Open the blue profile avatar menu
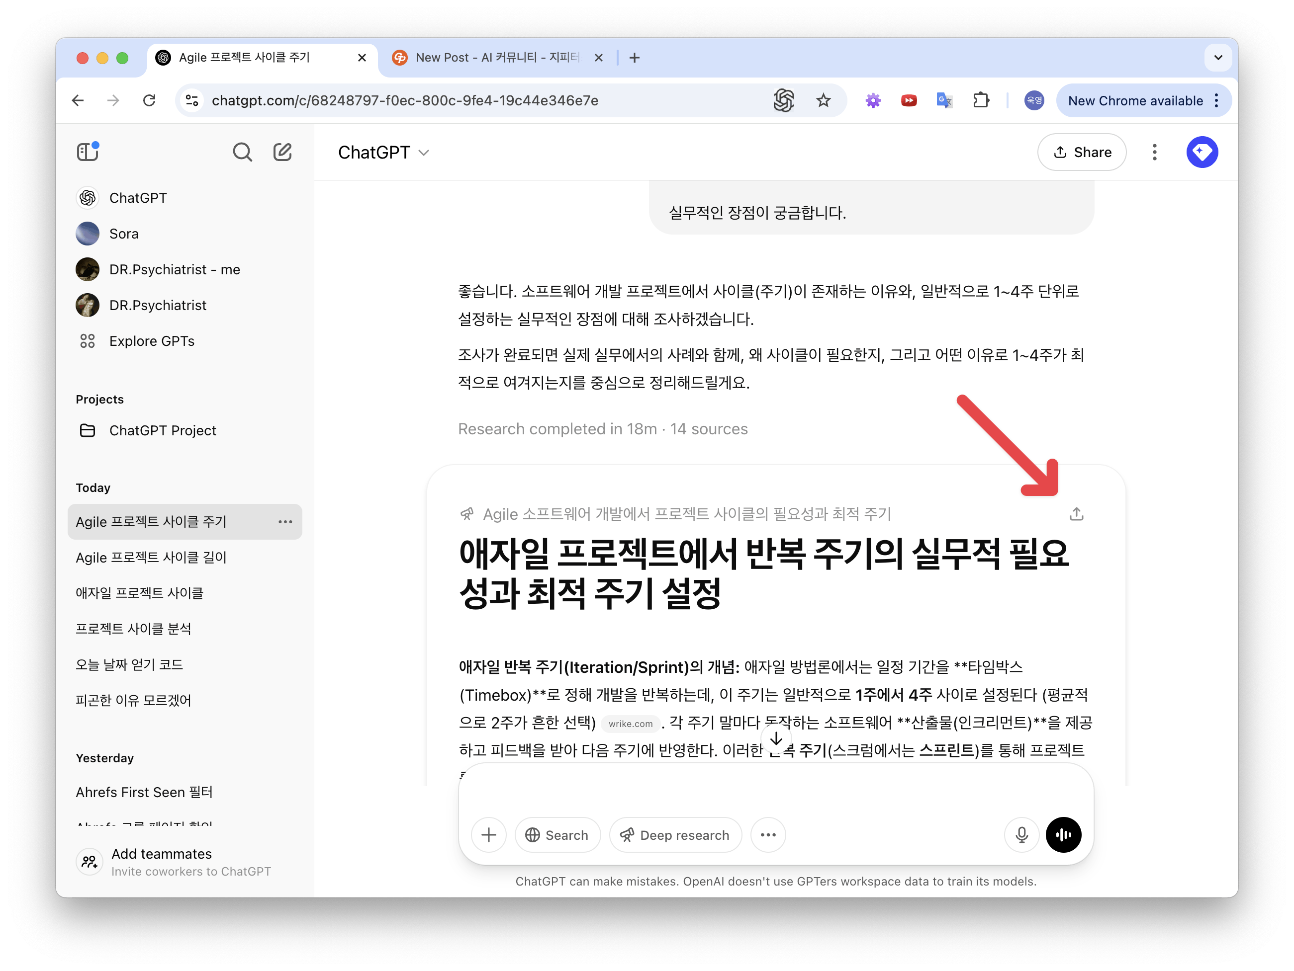Viewport: 1294px width, 971px height. coord(1202,152)
